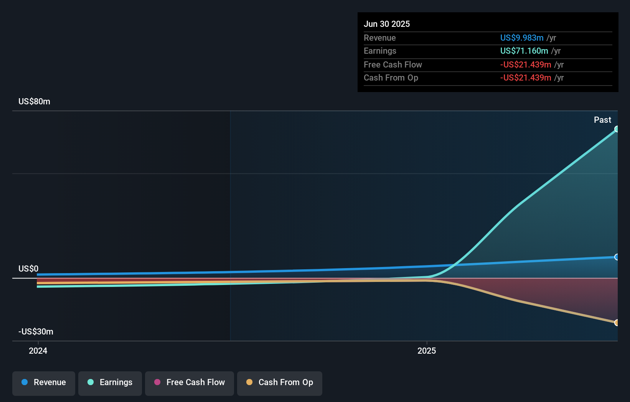Expand the Past region label
This screenshot has width=630, height=402.
tap(602, 120)
